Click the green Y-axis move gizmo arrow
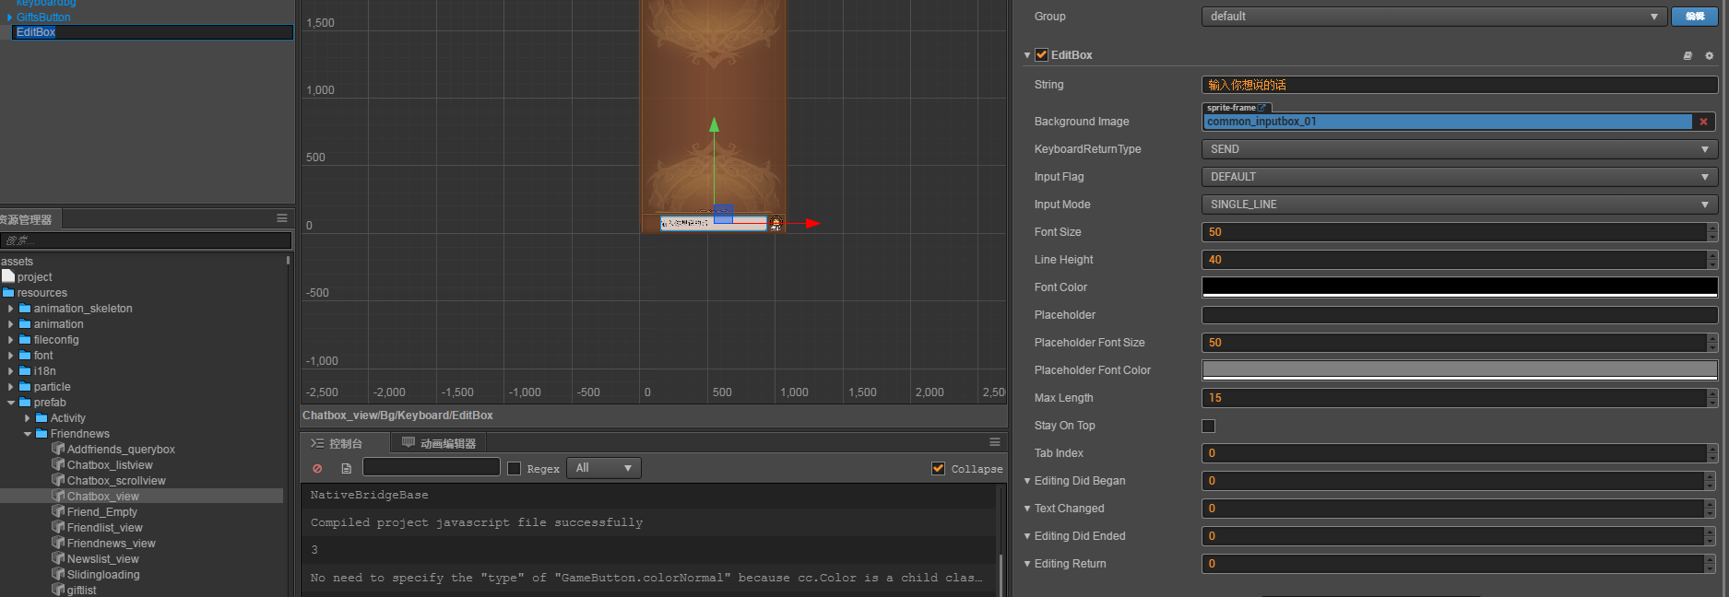 (x=714, y=124)
